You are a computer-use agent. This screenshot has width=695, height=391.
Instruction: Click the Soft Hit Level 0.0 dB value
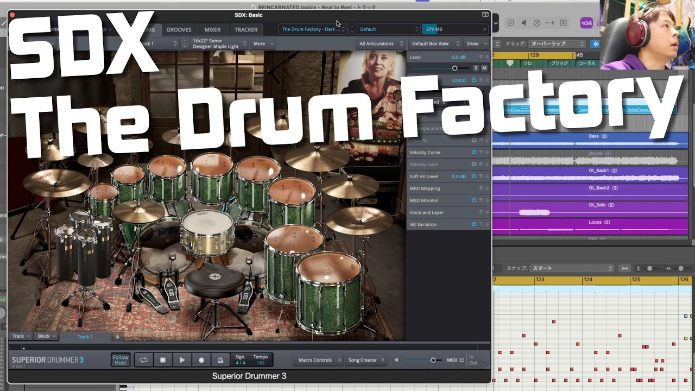coord(458,176)
